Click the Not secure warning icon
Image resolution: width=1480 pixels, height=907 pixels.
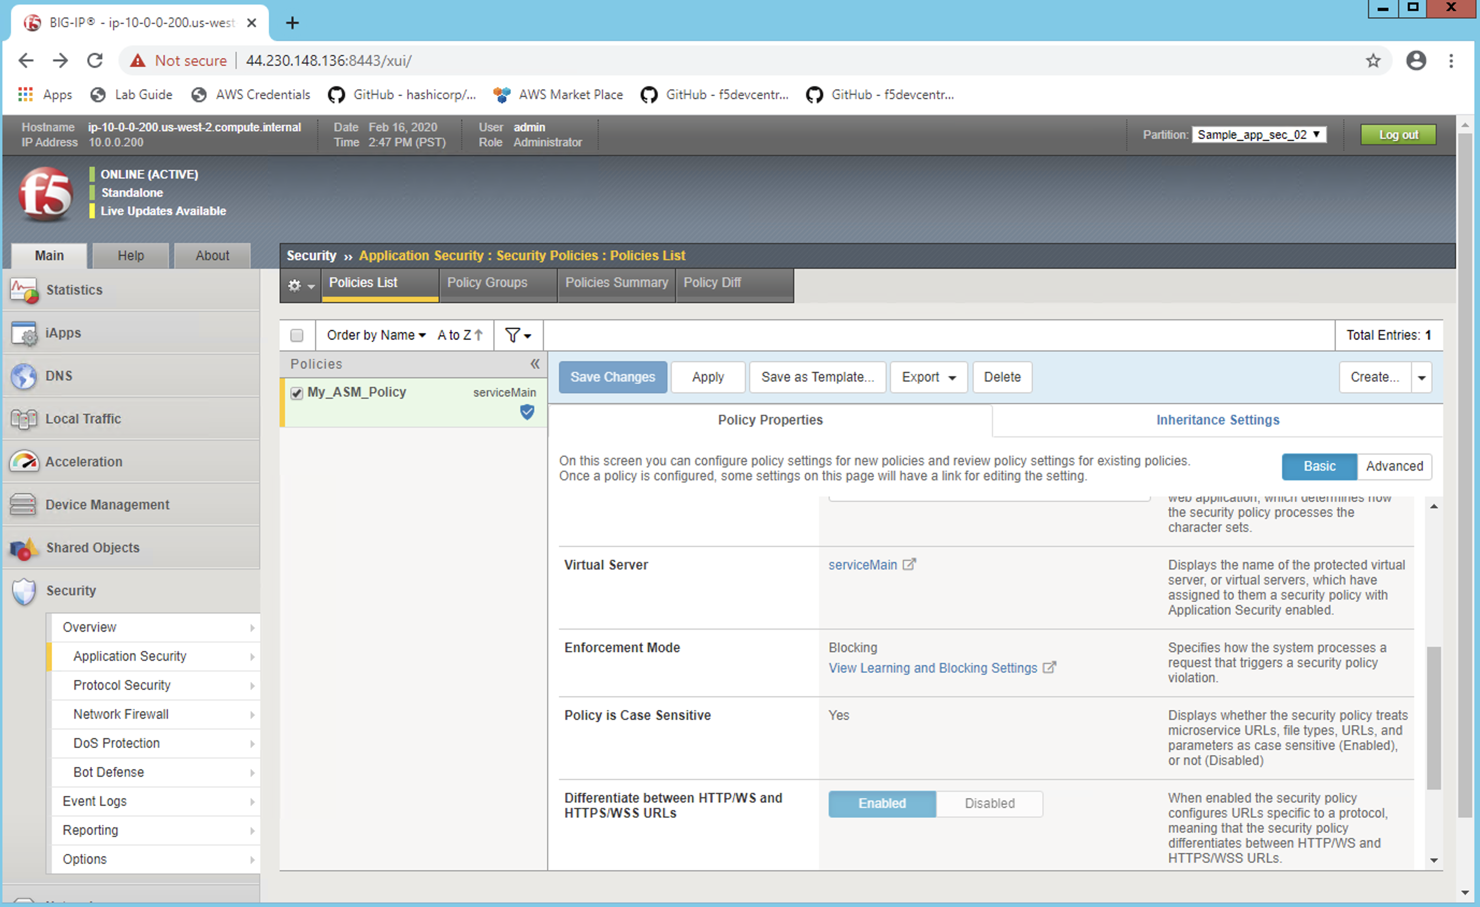138,61
